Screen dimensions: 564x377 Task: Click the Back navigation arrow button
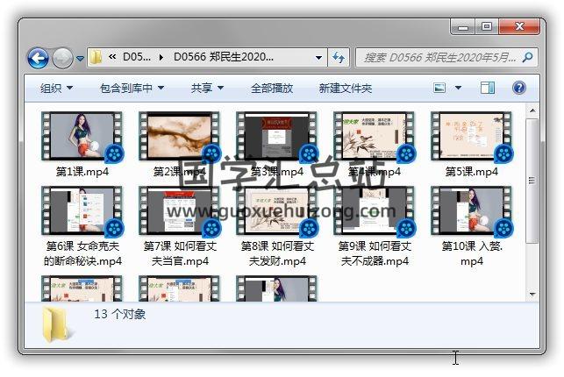point(38,59)
